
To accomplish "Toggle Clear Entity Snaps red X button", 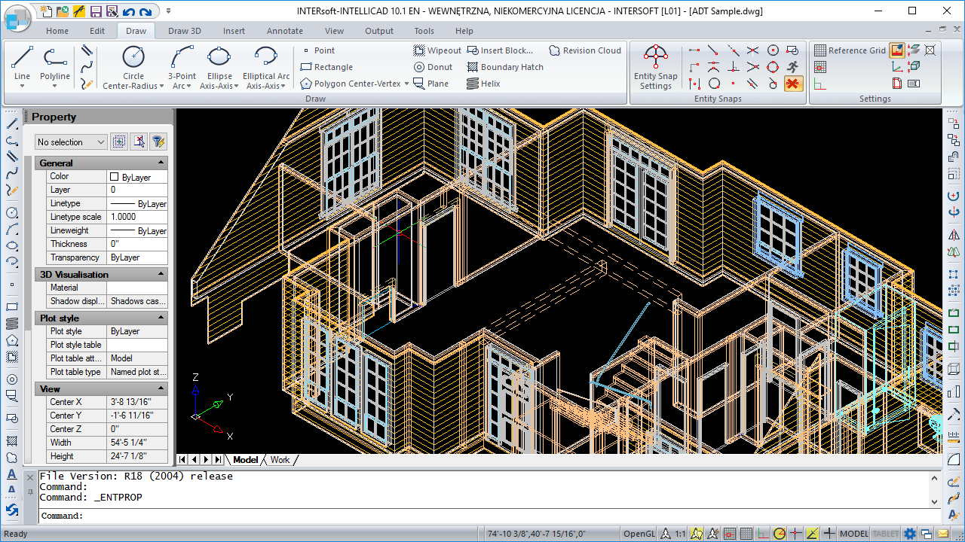I will 793,84.
